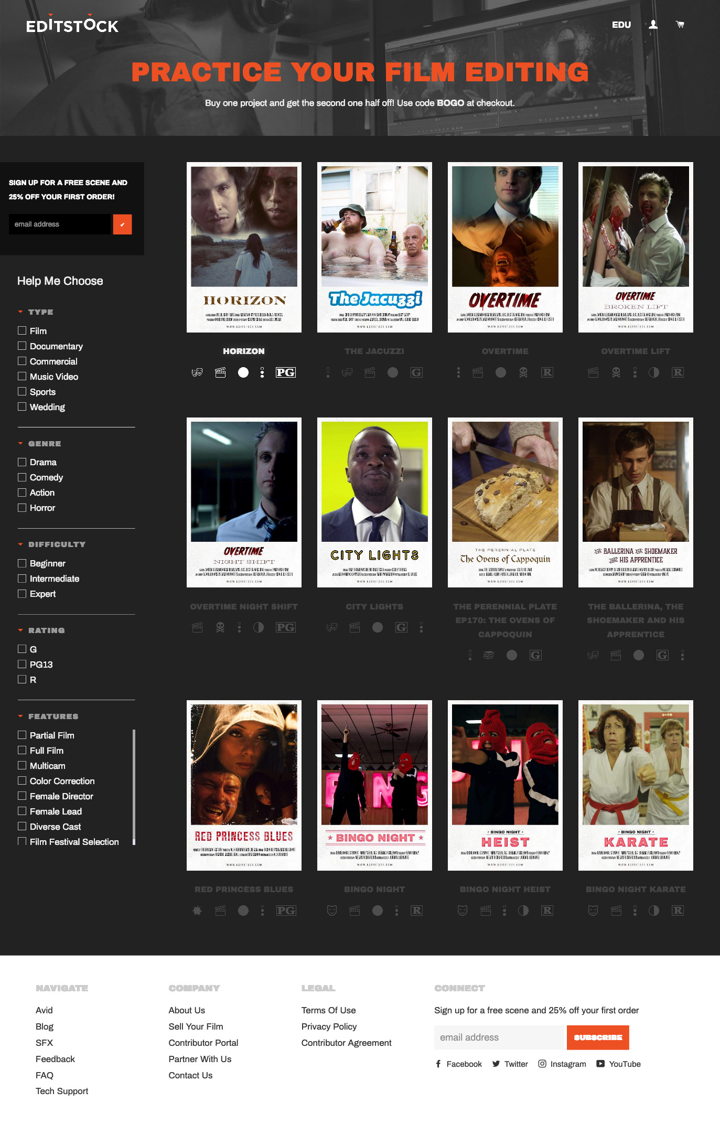Click Overtime's R rating icon
The height and width of the screenshot is (1124, 720).
(547, 372)
